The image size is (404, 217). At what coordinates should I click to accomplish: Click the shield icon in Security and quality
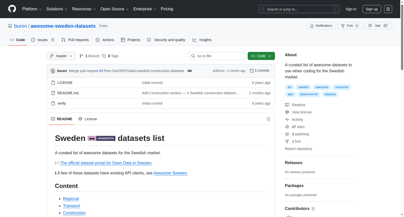click(x=149, y=40)
